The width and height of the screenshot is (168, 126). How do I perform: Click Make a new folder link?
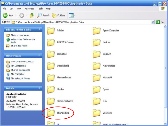[x=20, y=35]
